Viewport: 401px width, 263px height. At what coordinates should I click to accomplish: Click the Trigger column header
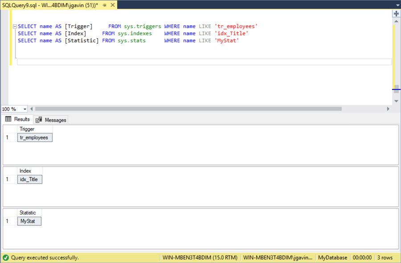point(27,129)
